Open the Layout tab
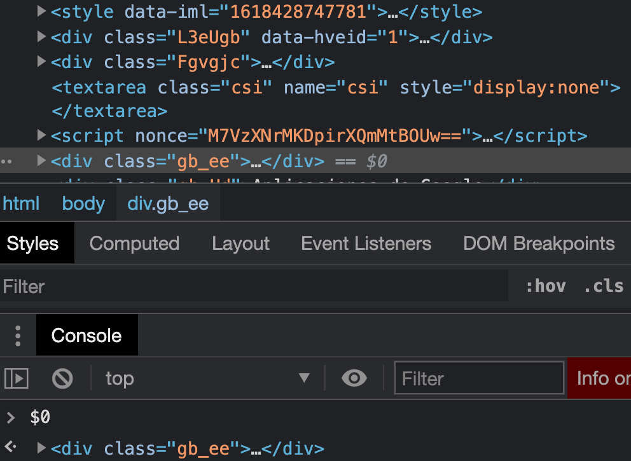This screenshot has height=461, width=631. pos(240,244)
